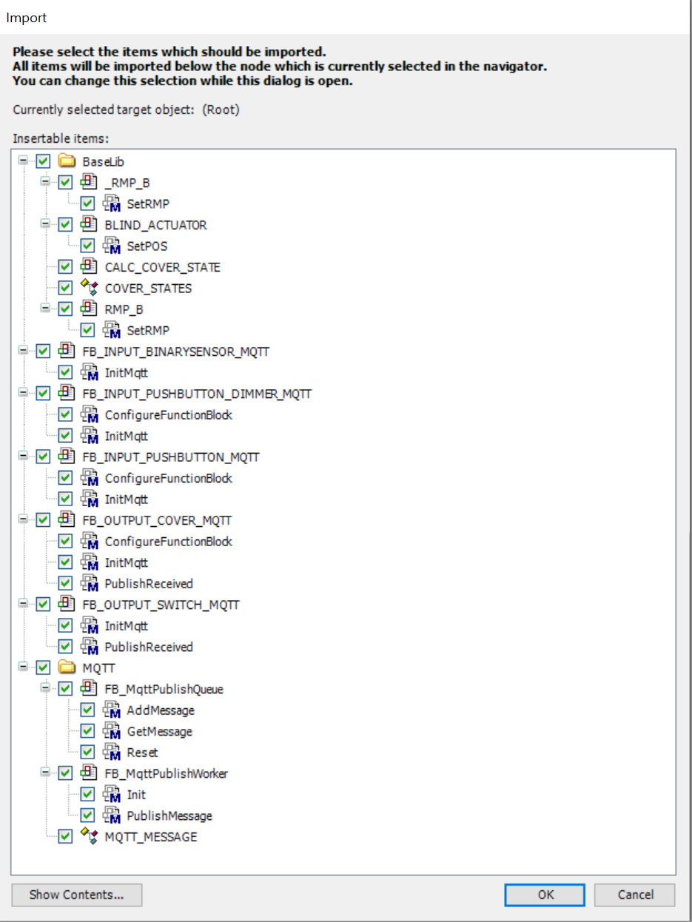This screenshot has width=692, height=922.
Task: Select the SetRMP item under RMP_B
Action: (148, 330)
